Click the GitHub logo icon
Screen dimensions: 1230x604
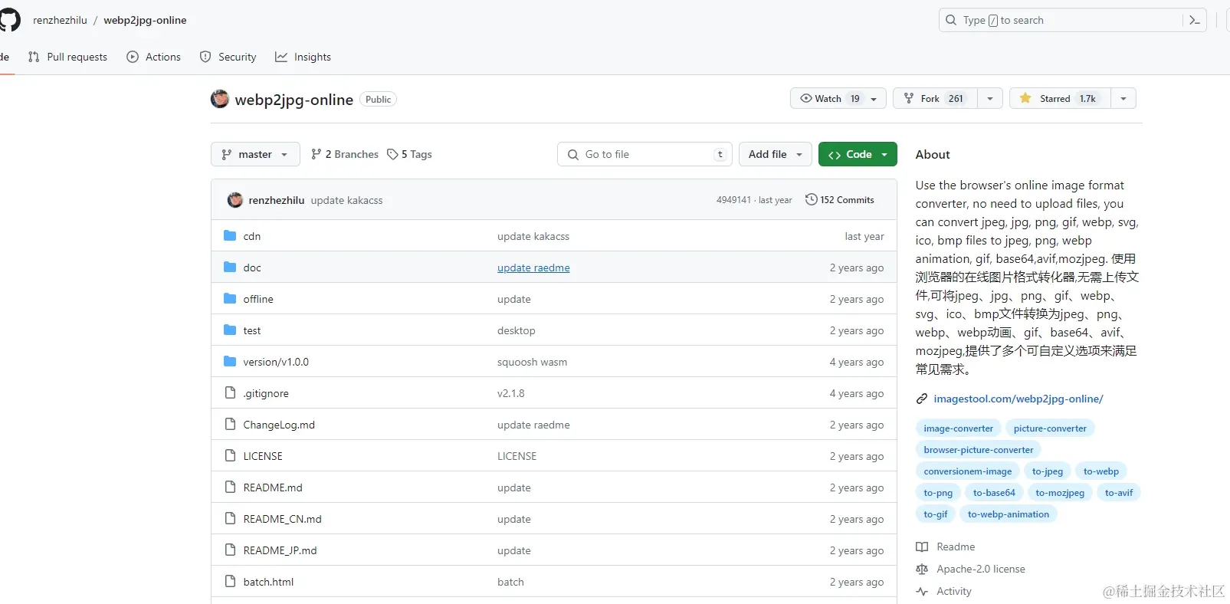pyautogui.click(x=9, y=20)
